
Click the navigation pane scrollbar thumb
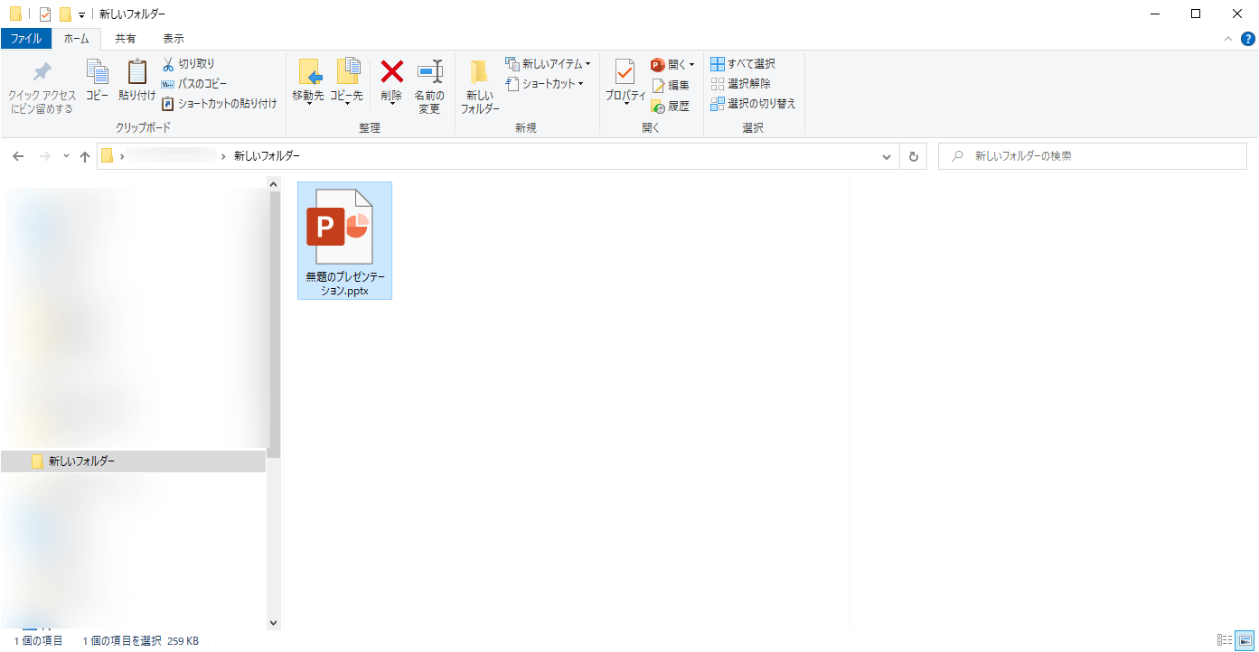(274, 325)
